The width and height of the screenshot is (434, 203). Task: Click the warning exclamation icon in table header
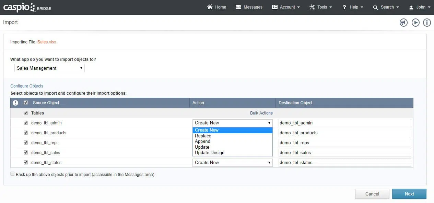click(x=15, y=103)
